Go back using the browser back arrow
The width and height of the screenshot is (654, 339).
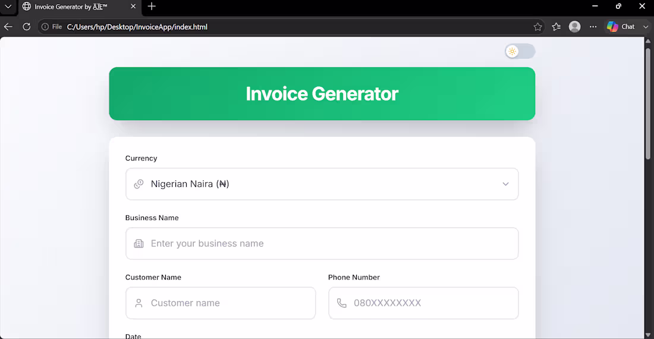tap(8, 27)
